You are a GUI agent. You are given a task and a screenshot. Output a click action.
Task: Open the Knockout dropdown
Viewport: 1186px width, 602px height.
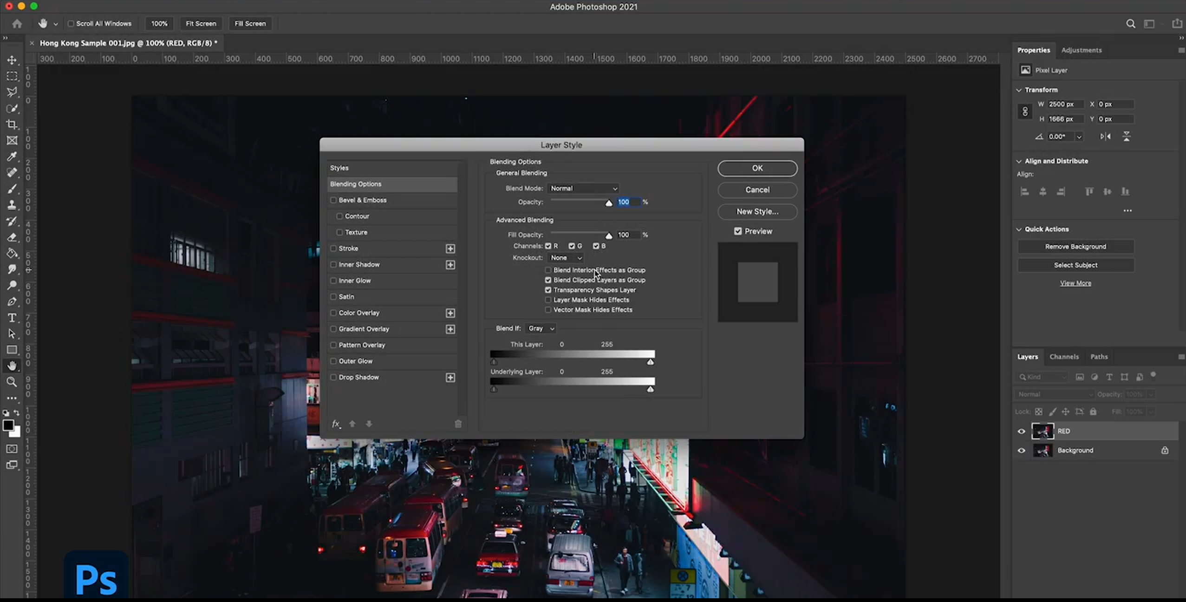565,258
